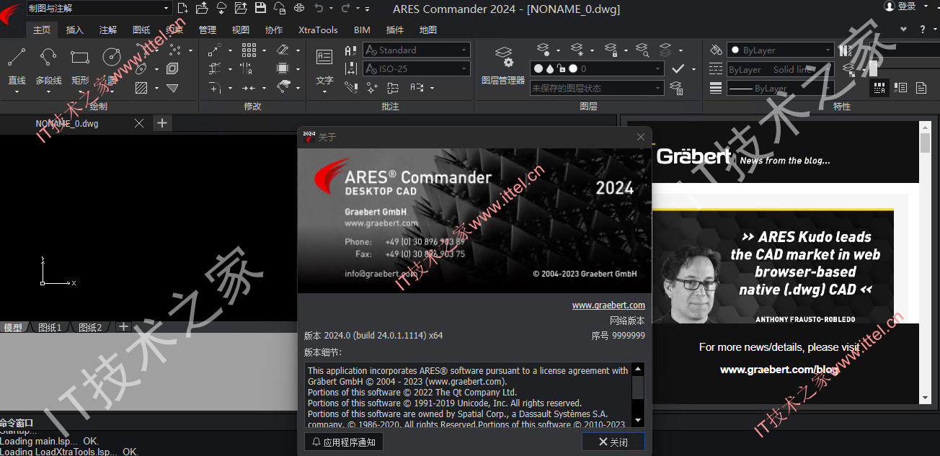
Task: Open the 制图与注解 workspace dropdown
Action: click(x=99, y=8)
